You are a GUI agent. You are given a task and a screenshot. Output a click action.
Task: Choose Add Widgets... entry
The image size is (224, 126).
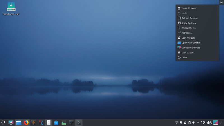pos(197,28)
